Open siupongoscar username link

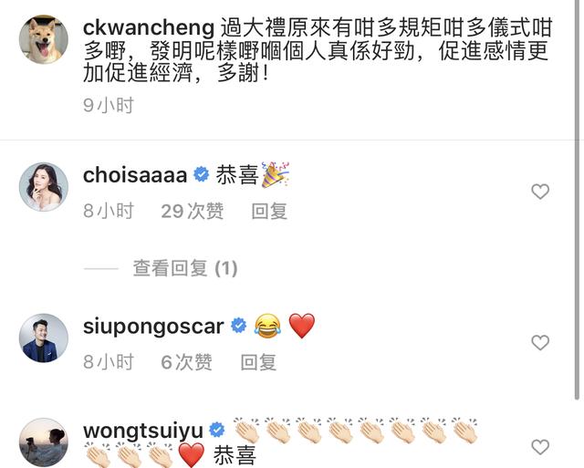tap(153, 327)
